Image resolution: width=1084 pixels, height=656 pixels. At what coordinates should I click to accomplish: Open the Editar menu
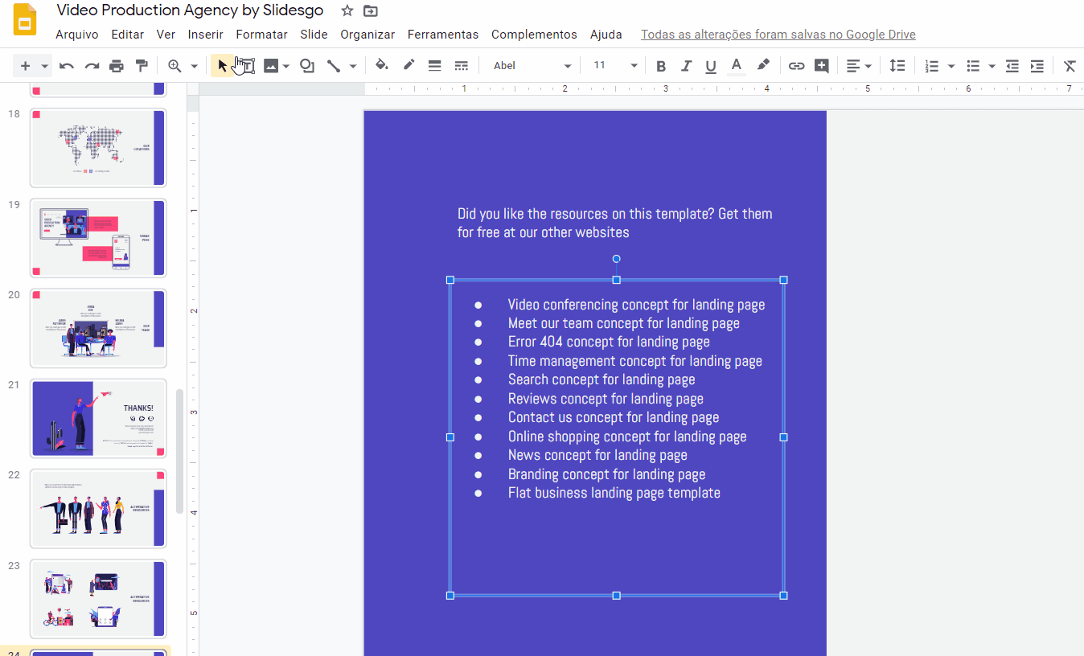(127, 35)
